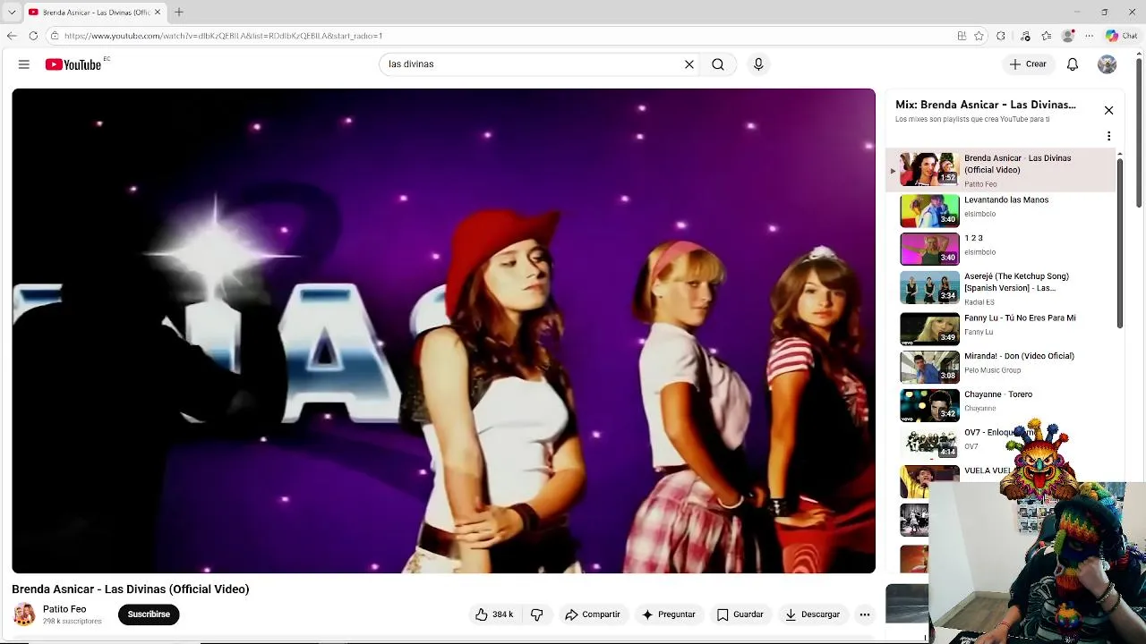Open a new browser tab
1146x644 pixels.
coord(179,13)
